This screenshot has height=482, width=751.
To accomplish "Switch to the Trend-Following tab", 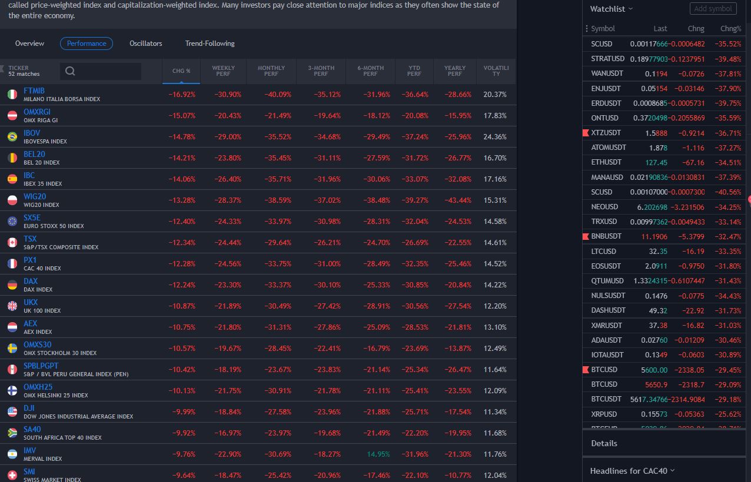I will coord(210,43).
